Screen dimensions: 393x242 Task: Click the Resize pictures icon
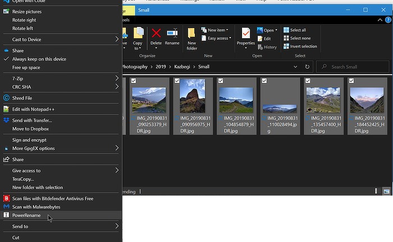pos(6,11)
